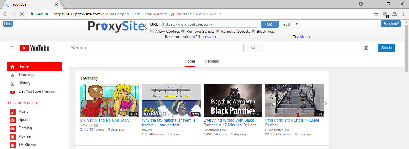Click the YouTube logo
The height and width of the screenshot is (149, 409).
pyautogui.click(x=34, y=48)
